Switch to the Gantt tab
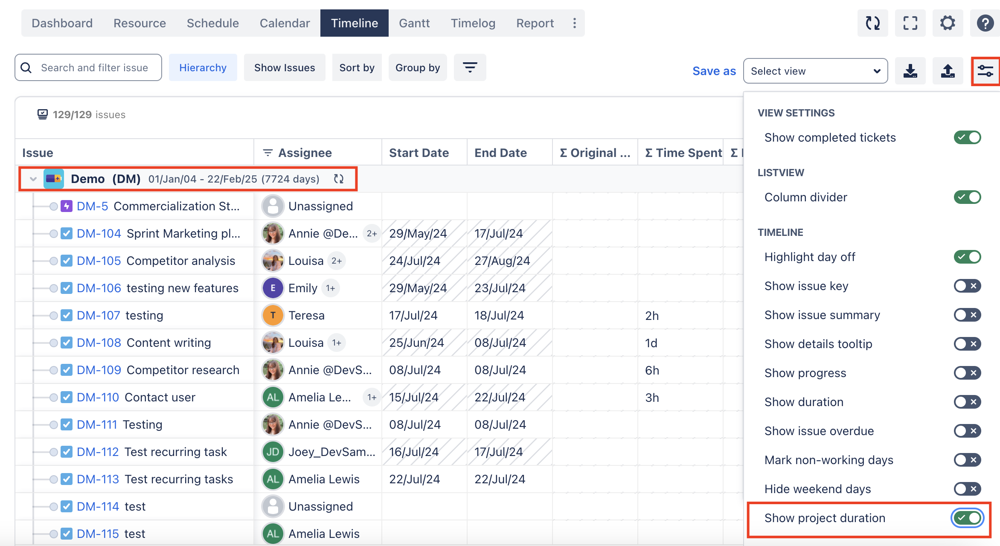Image resolution: width=1000 pixels, height=546 pixels. coord(414,23)
